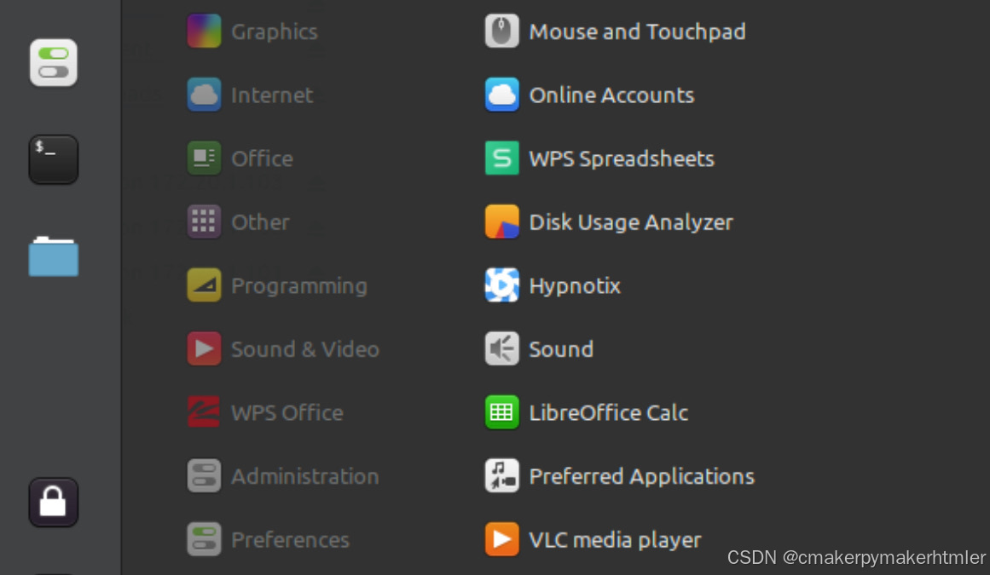Click the Hypnotix app icon
The height and width of the screenshot is (575, 990).
coord(502,285)
